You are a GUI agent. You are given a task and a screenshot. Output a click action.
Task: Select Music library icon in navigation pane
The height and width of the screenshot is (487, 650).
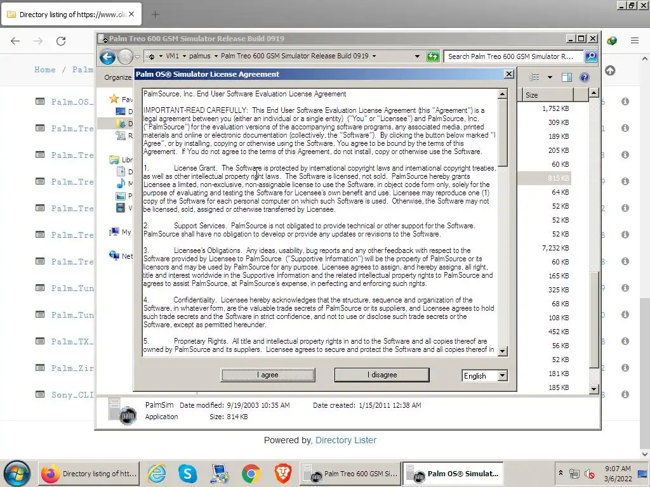pos(121,183)
